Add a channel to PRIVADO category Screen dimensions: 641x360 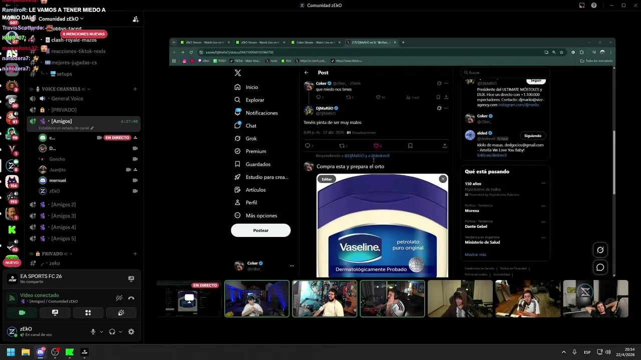[135, 253]
